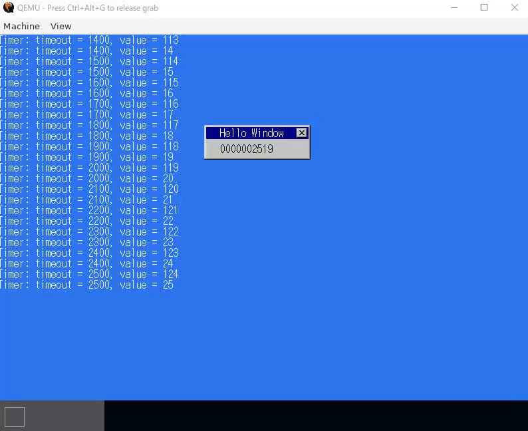This screenshot has width=528, height=431.
Task: Click the line with value = 21
Action: pyautogui.click(x=86, y=200)
